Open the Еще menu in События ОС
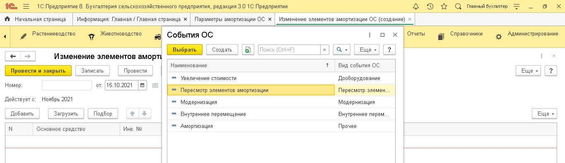The width and height of the screenshot is (565, 163). coord(367,50)
